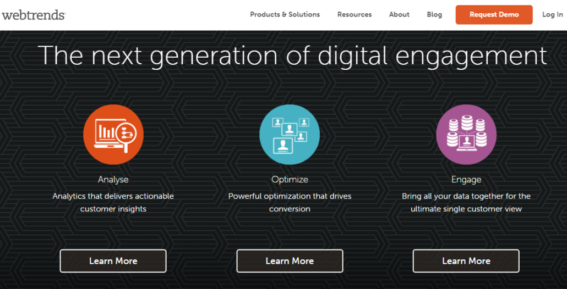The height and width of the screenshot is (289, 567).
Task: Click 'Bring all your data together' description
Action: [466, 202]
